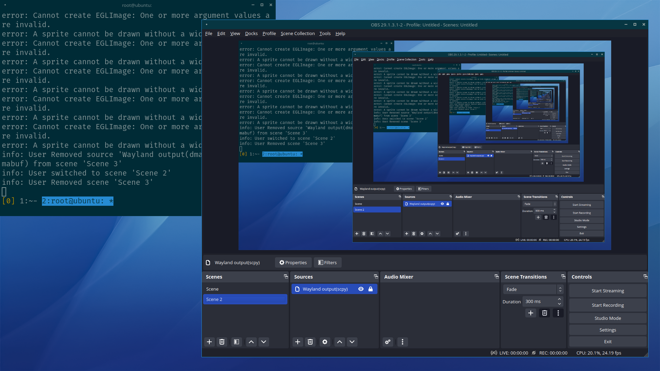
Task: Click the Scene Transitions dock title
Action: (x=526, y=277)
